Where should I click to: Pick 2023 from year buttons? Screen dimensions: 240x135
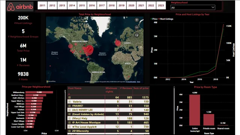click(161, 6)
